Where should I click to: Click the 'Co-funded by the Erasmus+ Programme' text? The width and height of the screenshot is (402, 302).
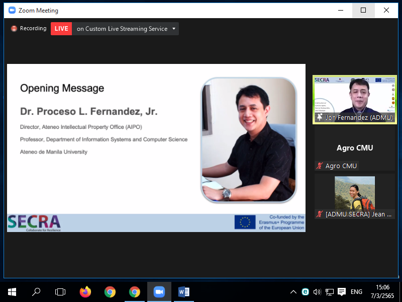tap(281, 222)
